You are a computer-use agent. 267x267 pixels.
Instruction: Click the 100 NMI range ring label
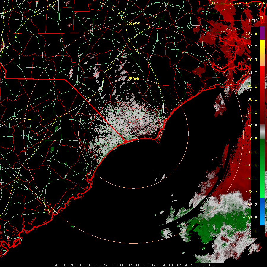[x=133, y=23]
